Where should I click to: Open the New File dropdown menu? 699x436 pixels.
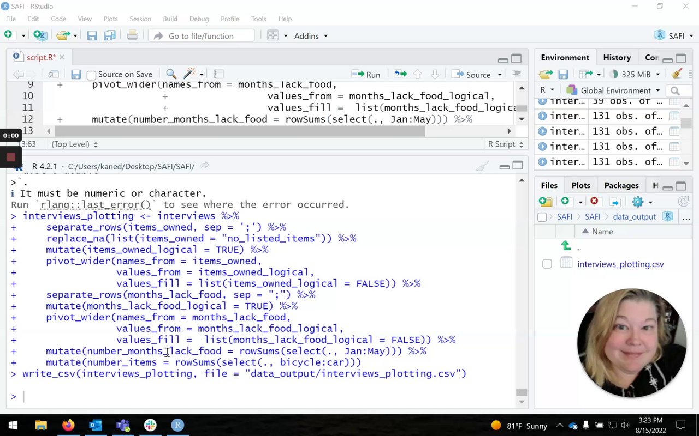click(23, 36)
